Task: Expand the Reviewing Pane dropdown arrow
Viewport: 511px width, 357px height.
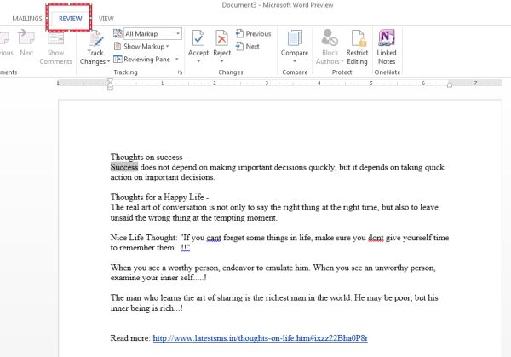Action: (177, 59)
